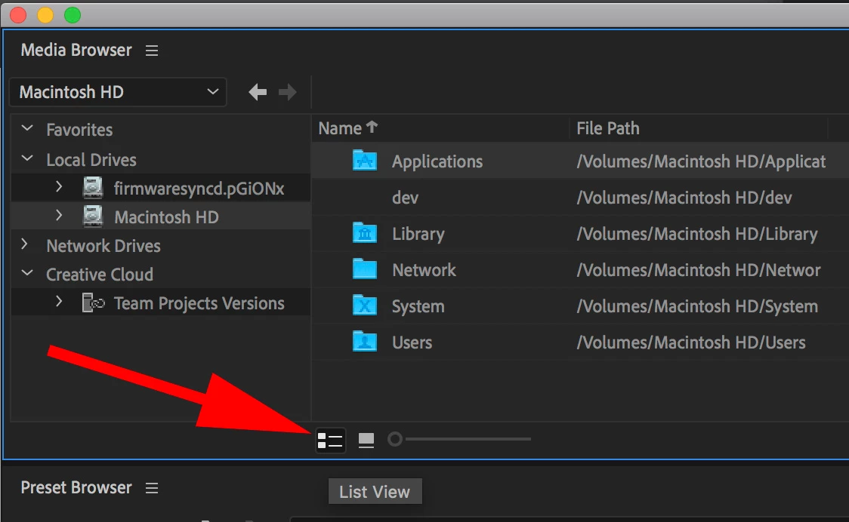The height and width of the screenshot is (522, 849).
Task: Collapse the Local Drives section
Action: tap(27, 158)
